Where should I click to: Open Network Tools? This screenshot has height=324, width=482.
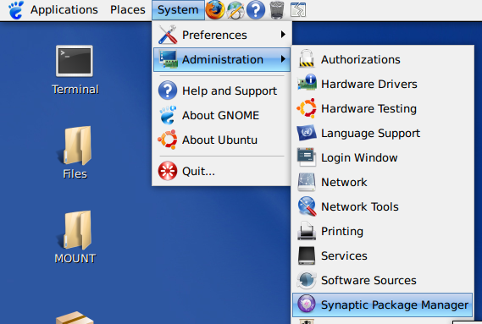(382, 206)
